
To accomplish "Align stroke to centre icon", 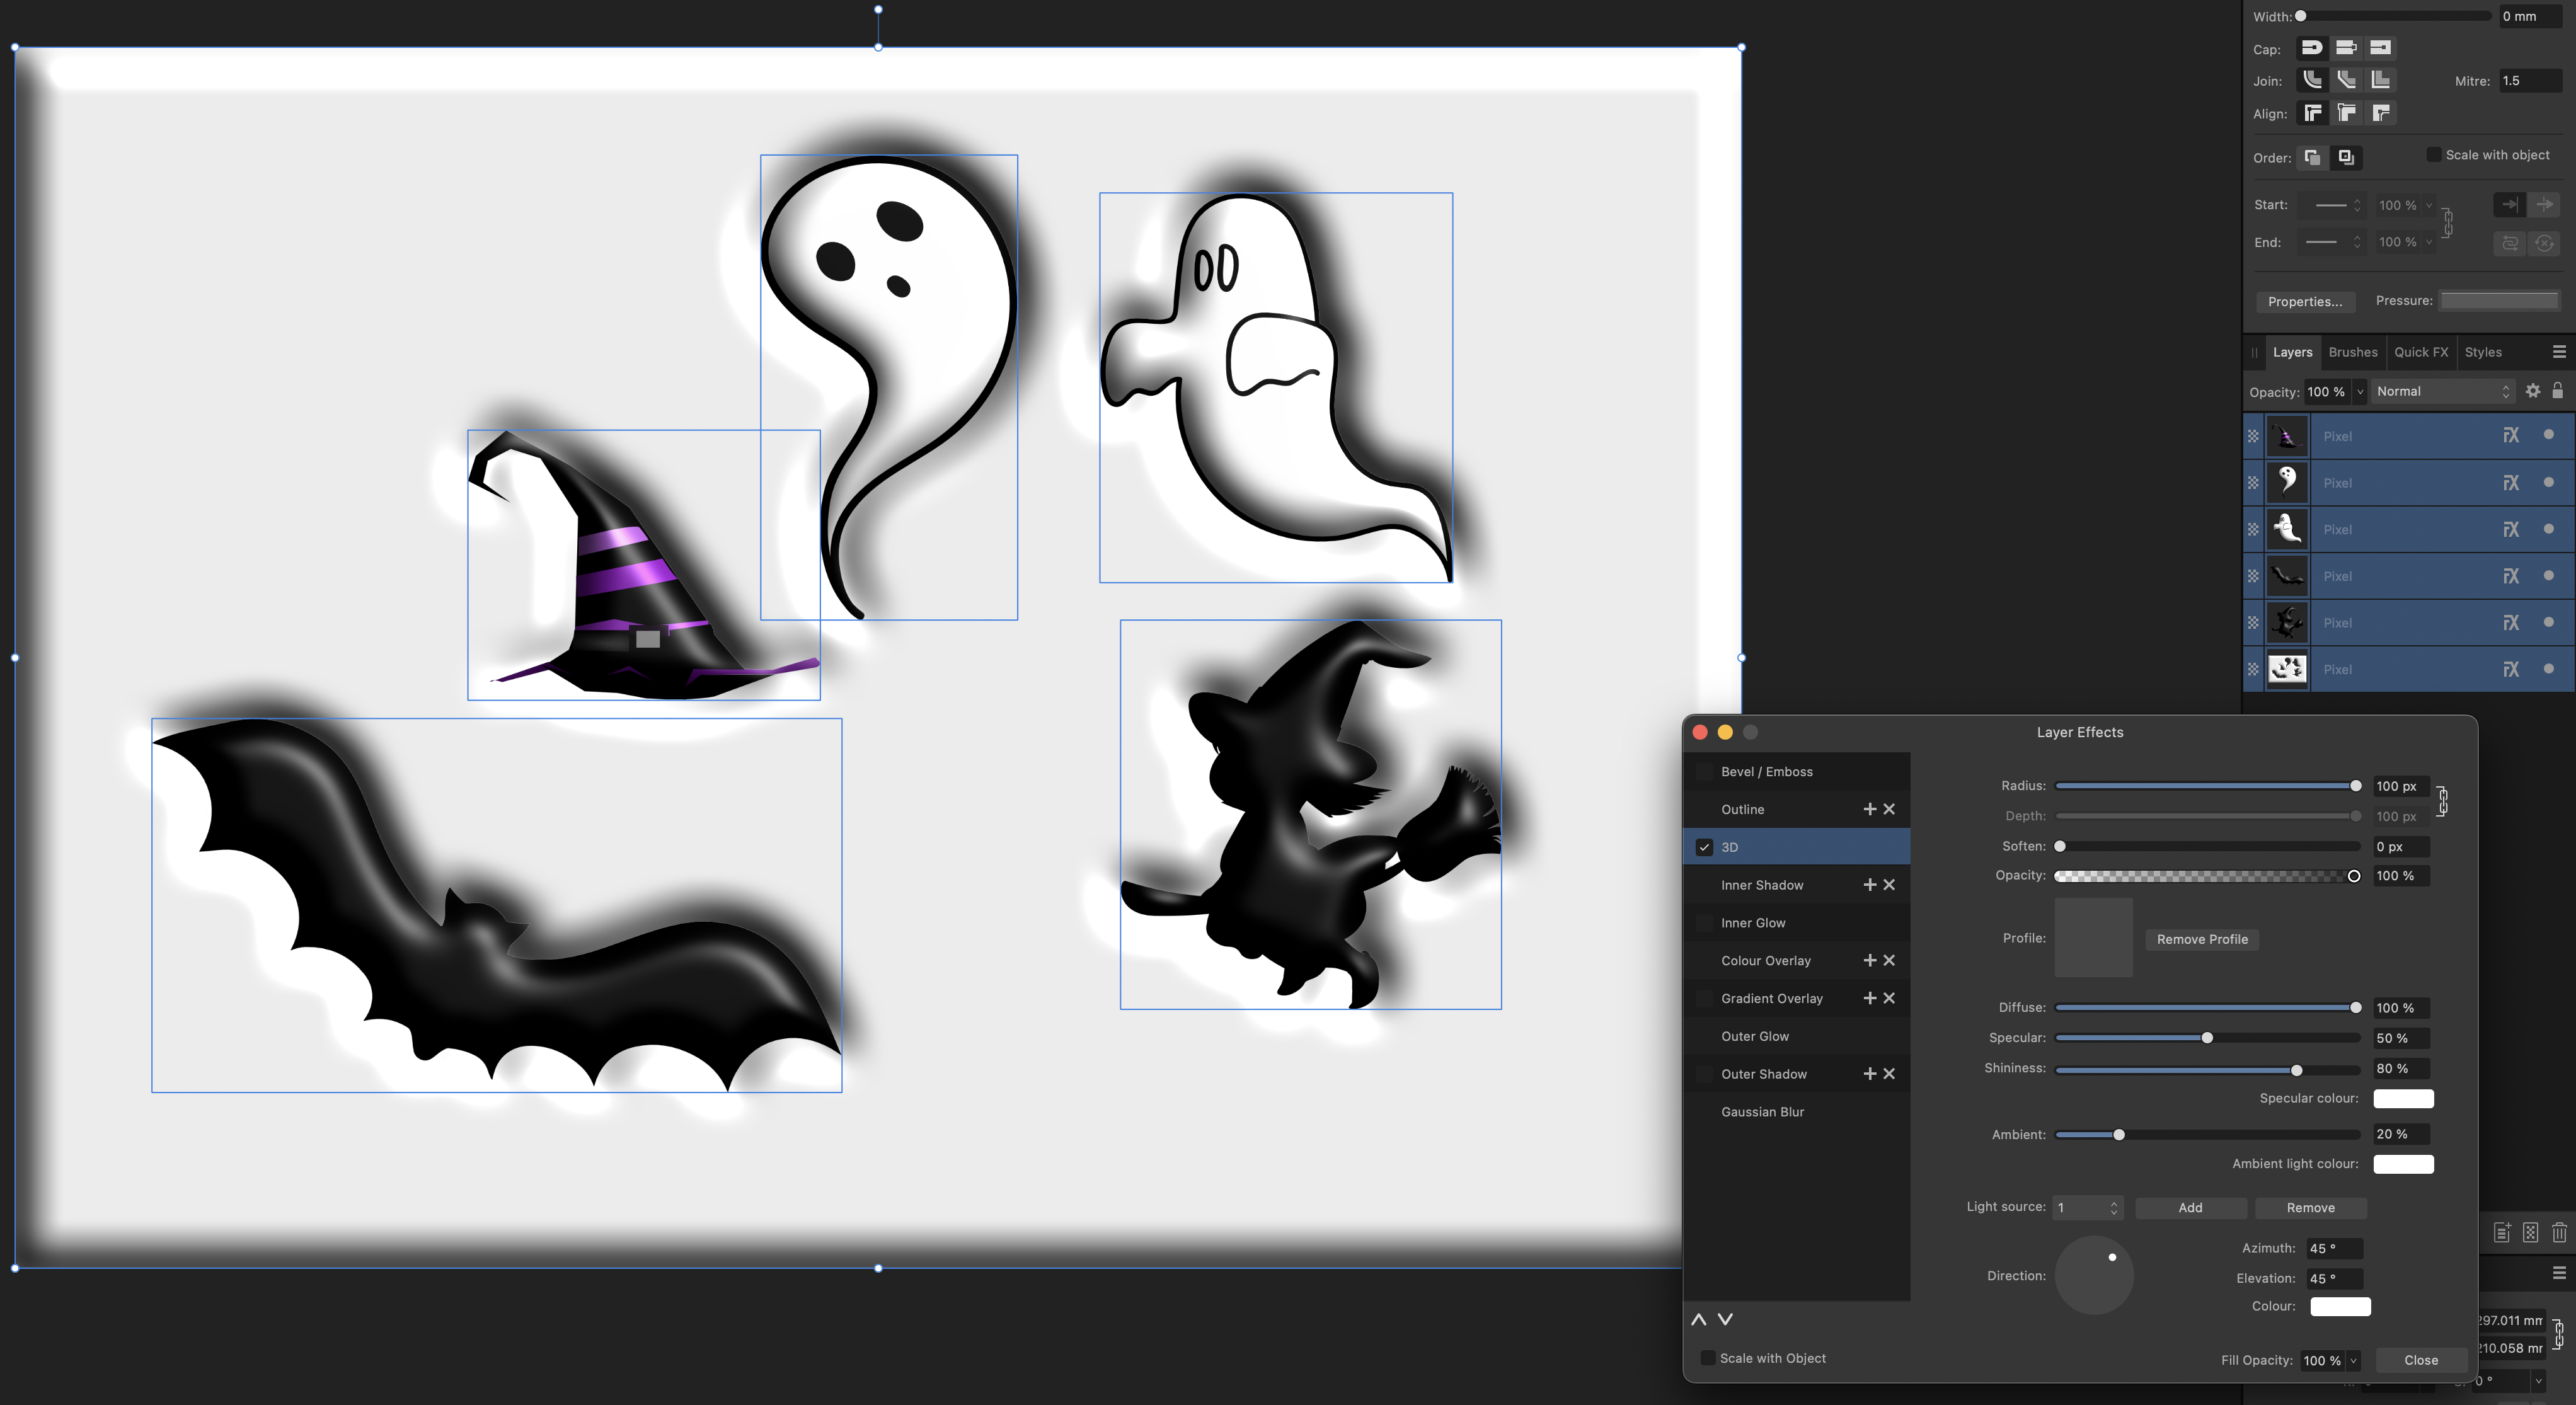I will coord(2312,113).
